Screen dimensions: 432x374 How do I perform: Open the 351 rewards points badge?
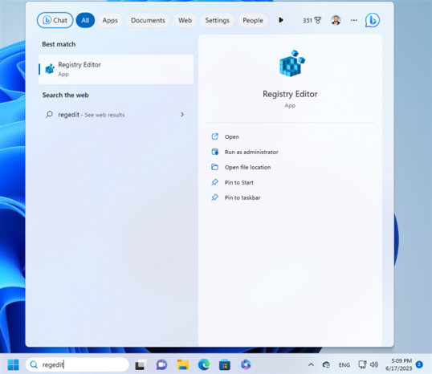(312, 20)
